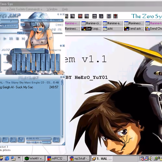Switch to the #animecr channel tab
The image size is (162, 162).
tap(134, 23)
